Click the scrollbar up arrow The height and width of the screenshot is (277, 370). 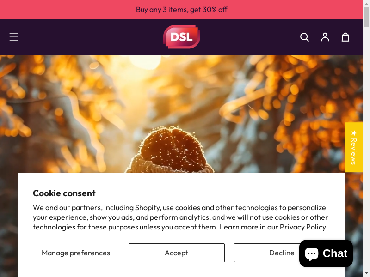pos(366,3)
